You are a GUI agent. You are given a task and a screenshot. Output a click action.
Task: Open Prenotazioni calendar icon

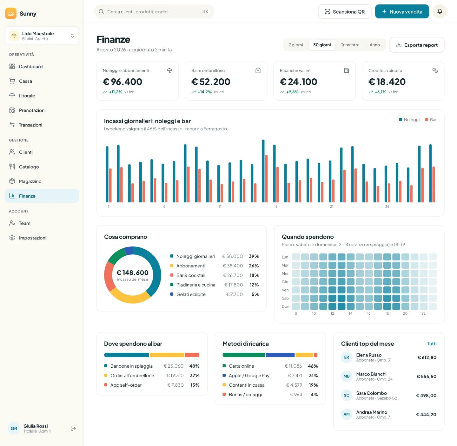click(12, 110)
